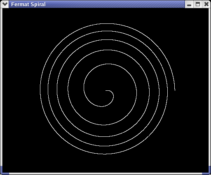The width and height of the screenshot is (211, 175).
Task: Click the window's left border edge
Action: [1, 87]
